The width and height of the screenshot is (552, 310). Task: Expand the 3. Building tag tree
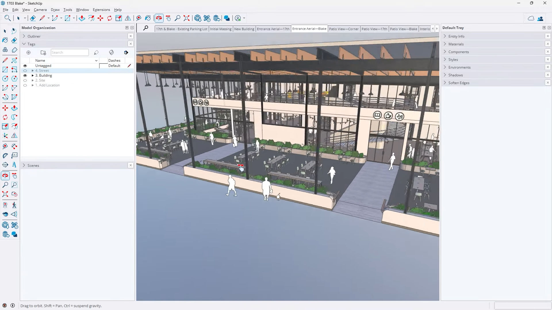[x=33, y=75]
